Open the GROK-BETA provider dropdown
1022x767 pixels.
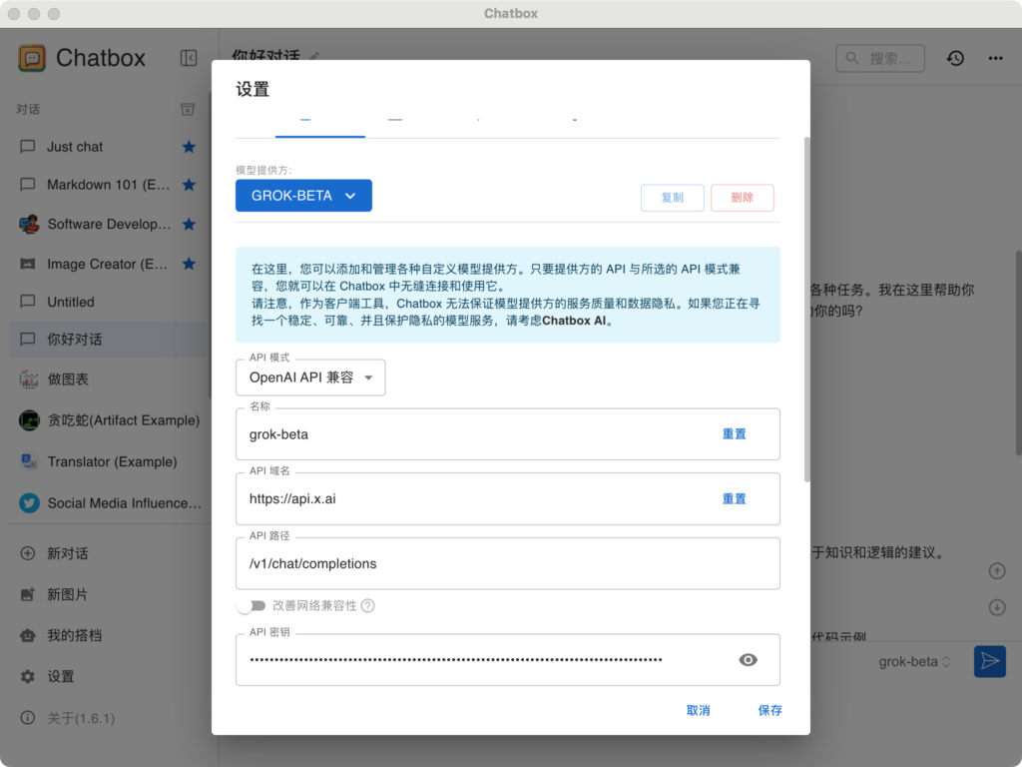[303, 196]
